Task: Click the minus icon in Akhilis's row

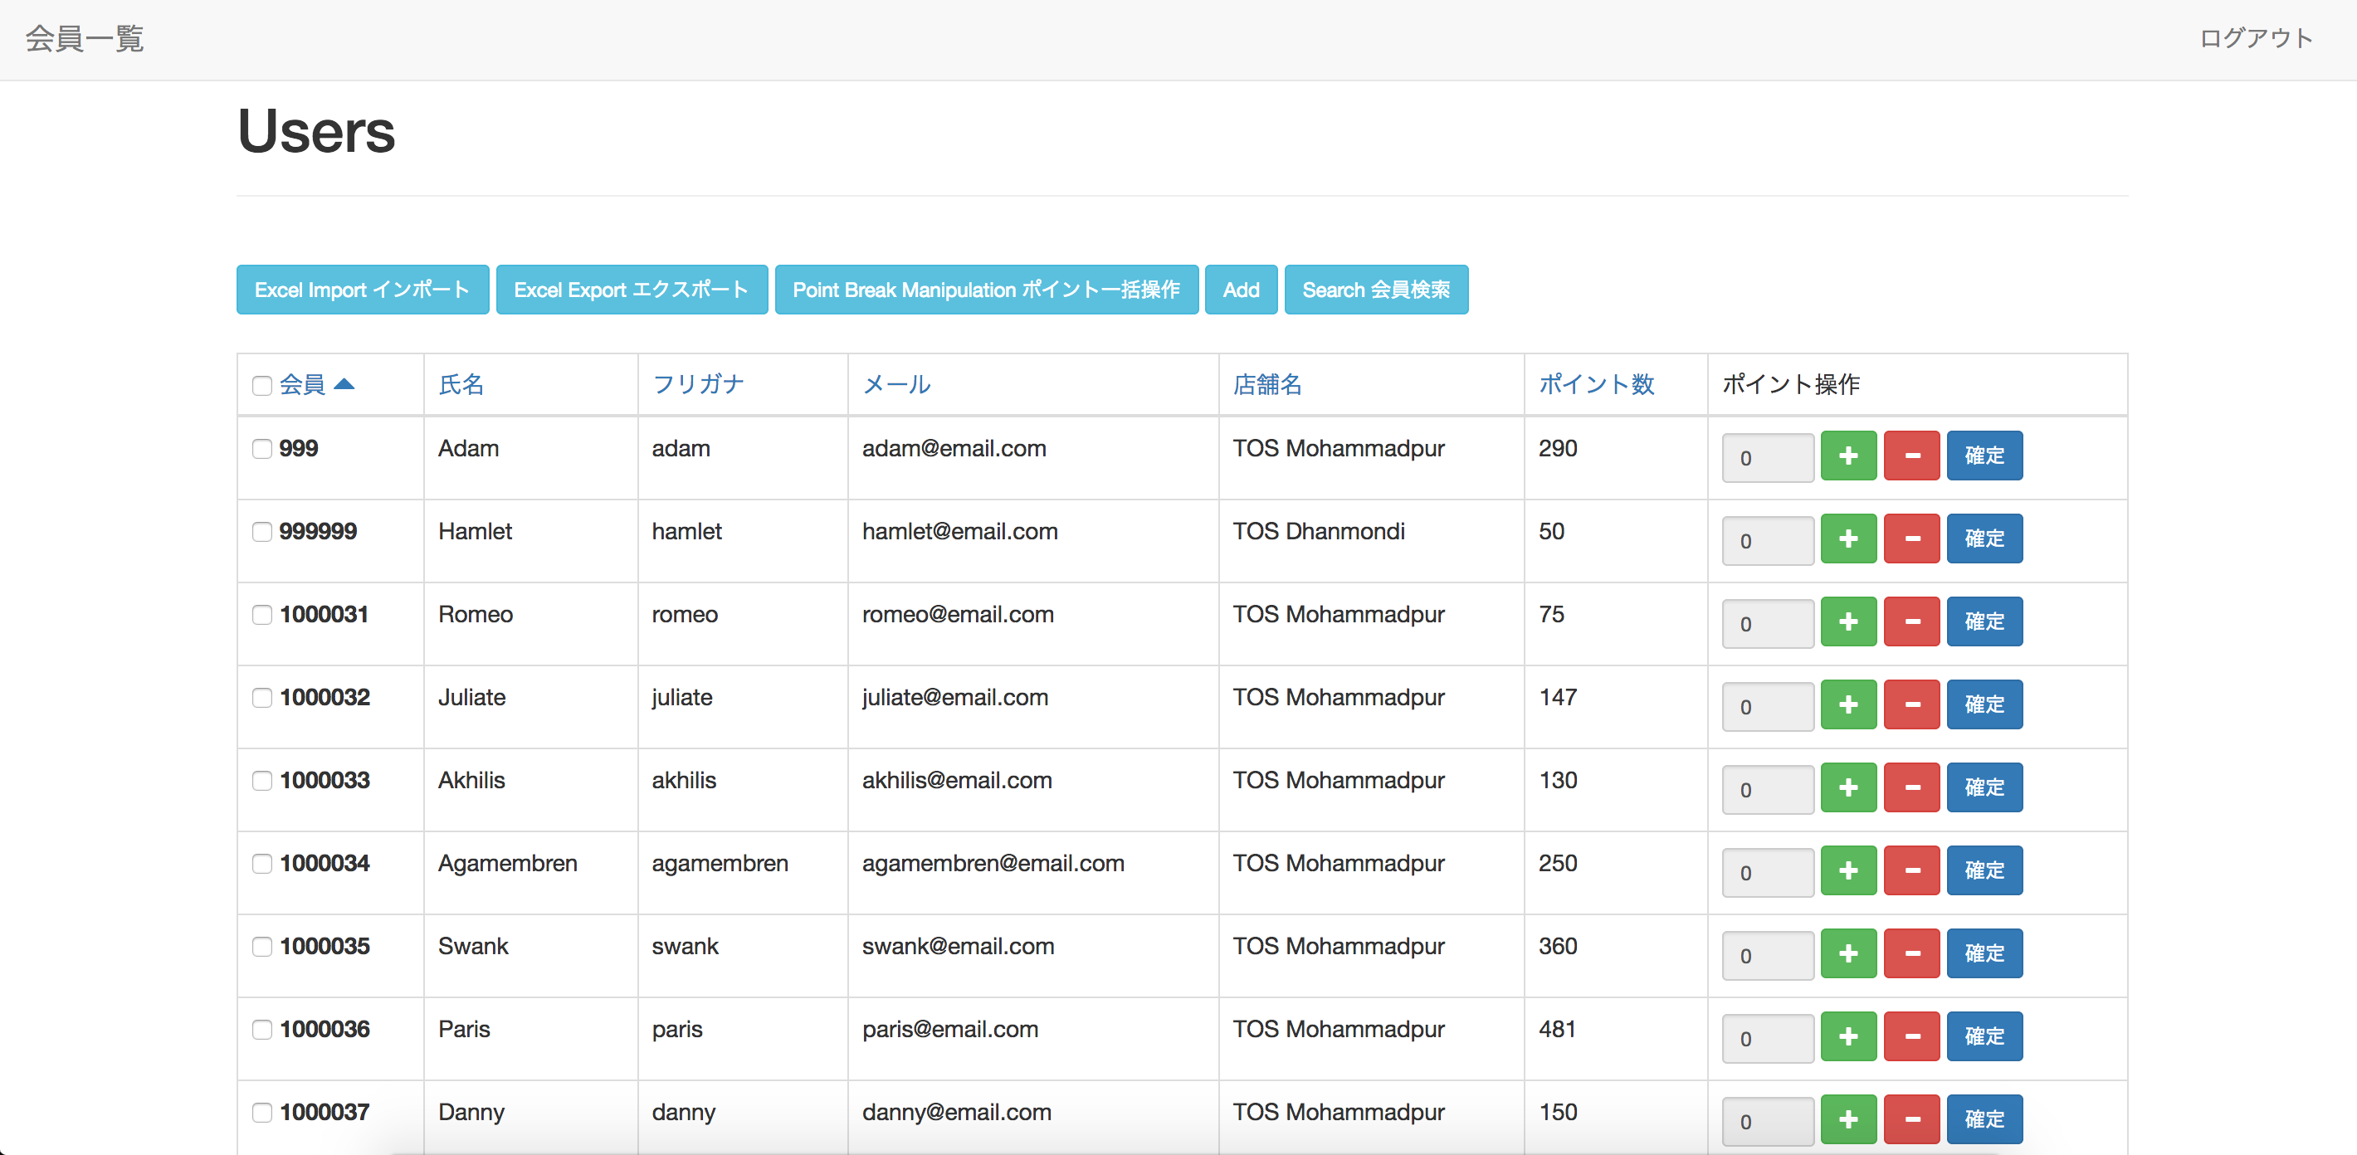Action: click(x=1911, y=787)
